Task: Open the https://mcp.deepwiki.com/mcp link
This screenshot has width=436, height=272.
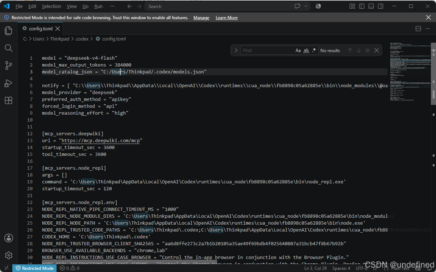Action: (101, 140)
